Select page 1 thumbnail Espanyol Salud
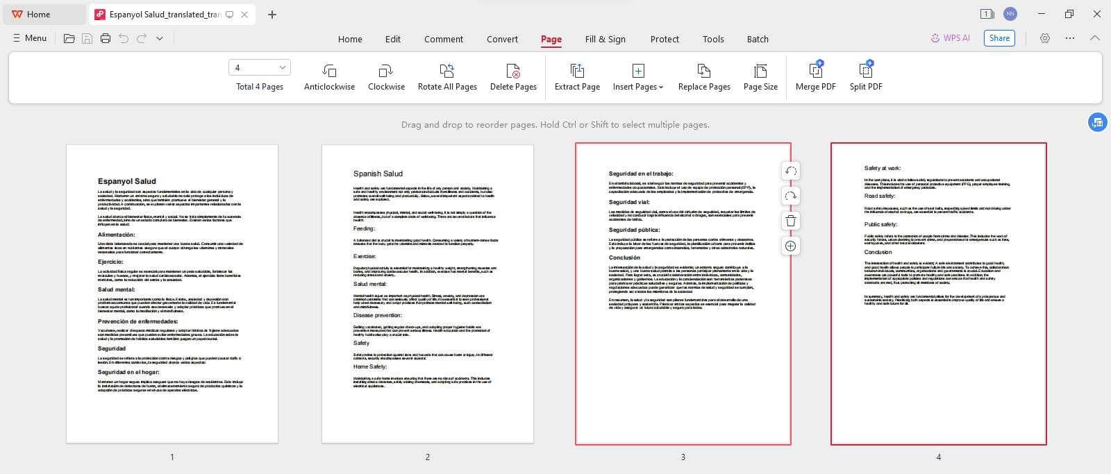This screenshot has width=1111, height=474. (172, 294)
